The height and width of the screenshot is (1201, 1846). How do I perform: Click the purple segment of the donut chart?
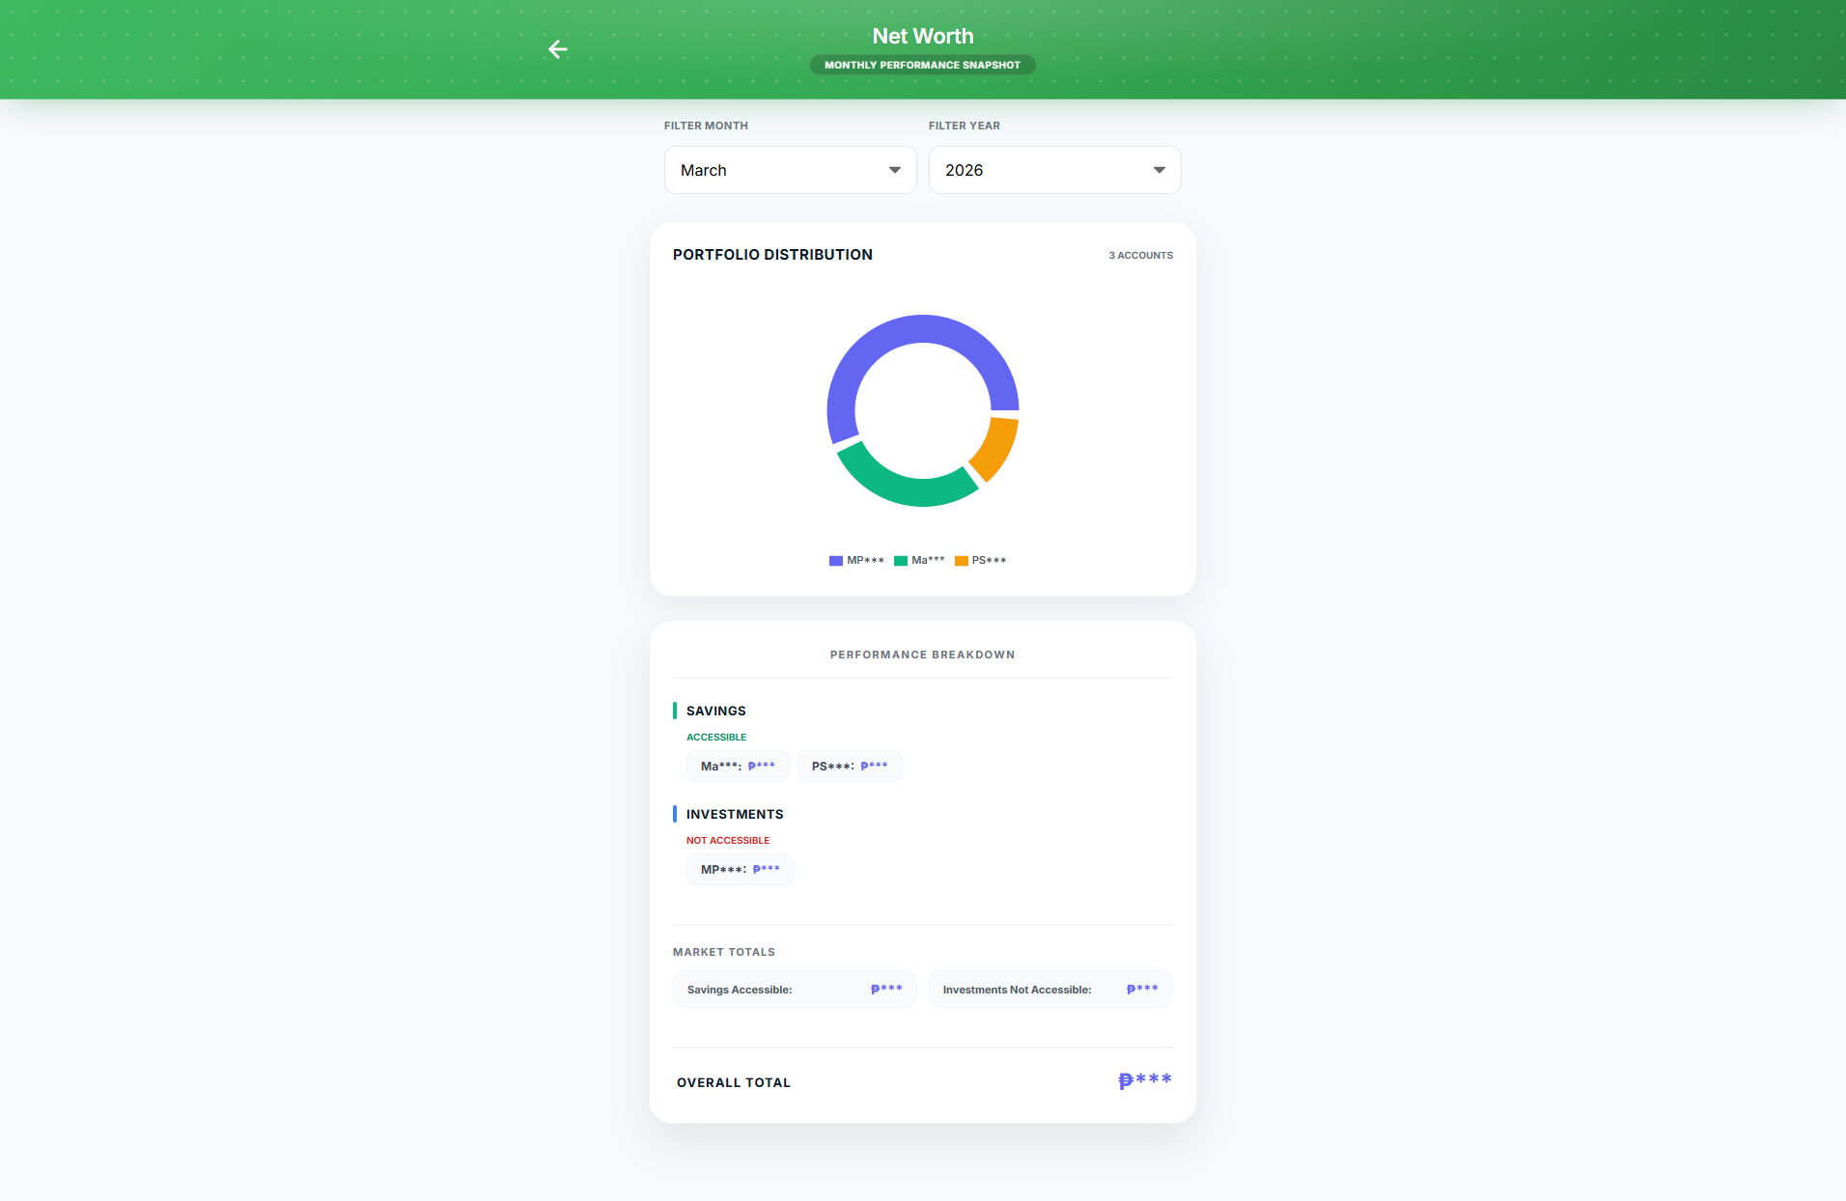pyautogui.click(x=888, y=337)
